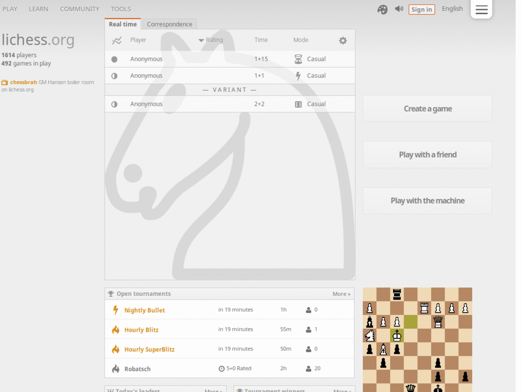Sort the lobby by the Rating column arrow
Viewport: 522px width, 392px height.
click(x=201, y=40)
